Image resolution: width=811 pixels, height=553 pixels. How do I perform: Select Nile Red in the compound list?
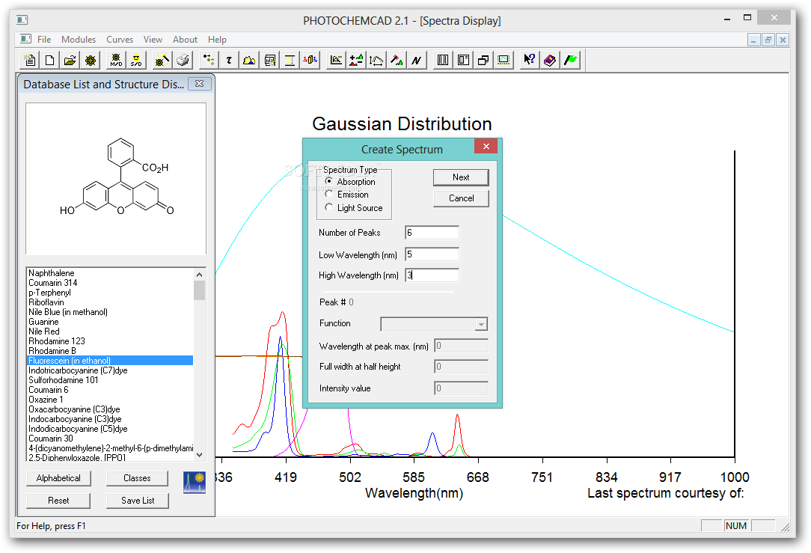pos(44,332)
